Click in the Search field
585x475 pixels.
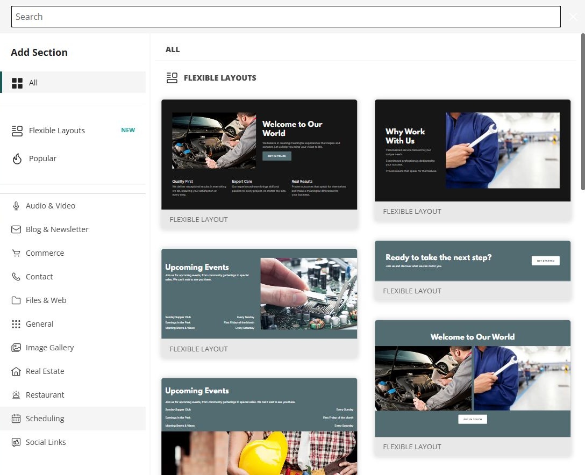[x=286, y=17]
